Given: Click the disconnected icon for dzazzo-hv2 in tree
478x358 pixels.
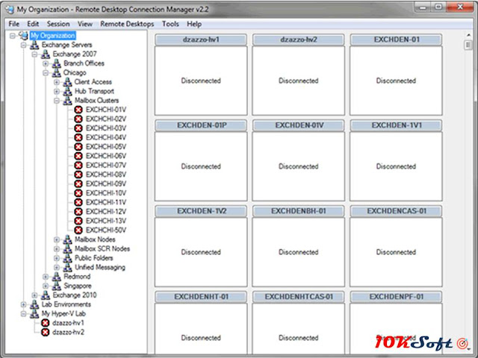Looking at the screenshot, I should pos(45,332).
